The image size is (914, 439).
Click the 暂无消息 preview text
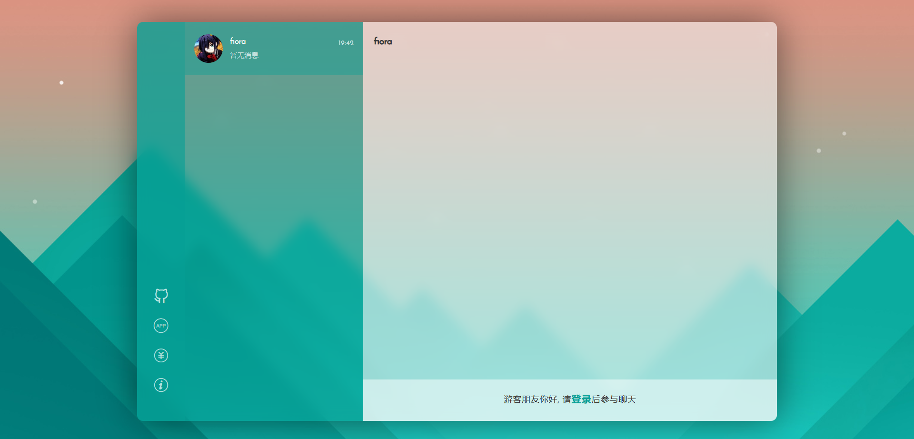pos(244,56)
